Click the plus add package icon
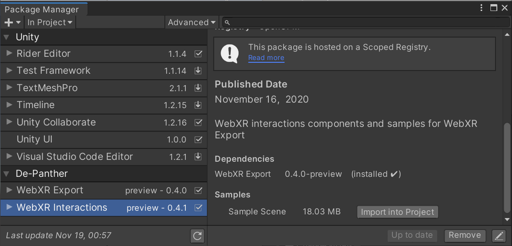This screenshot has width=512, height=246. [12, 22]
